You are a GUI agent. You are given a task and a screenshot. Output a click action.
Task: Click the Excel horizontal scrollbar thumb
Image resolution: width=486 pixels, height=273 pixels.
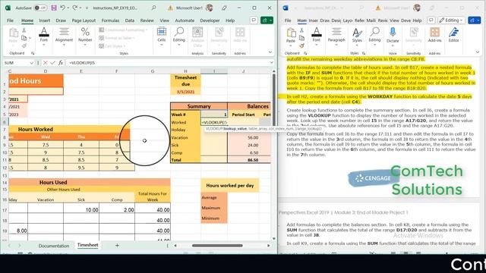pos(217,246)
